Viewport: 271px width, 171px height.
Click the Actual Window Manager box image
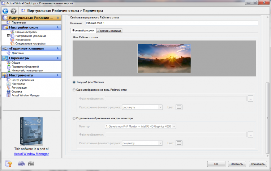31,131
